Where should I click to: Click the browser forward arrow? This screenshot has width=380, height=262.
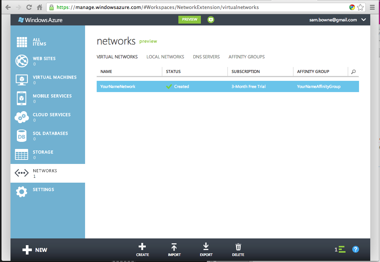point(18,7)
